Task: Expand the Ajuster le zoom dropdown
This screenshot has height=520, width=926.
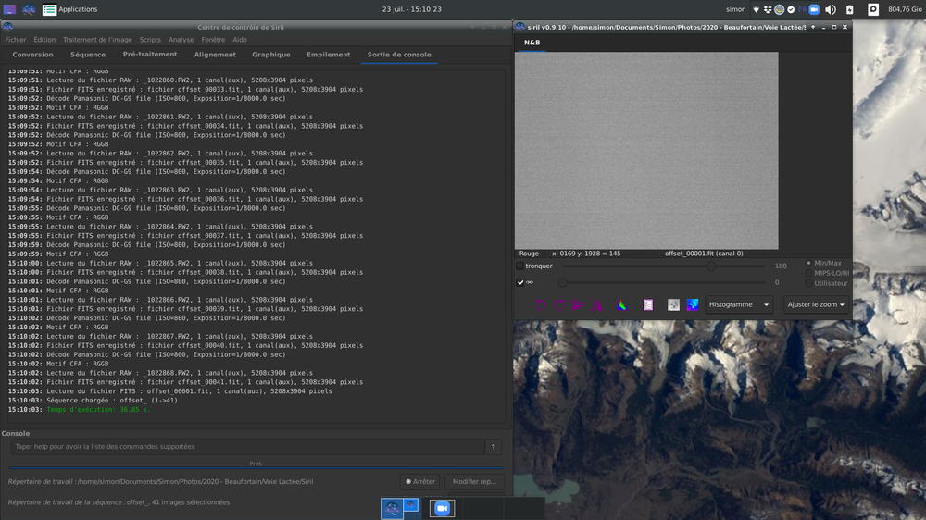Action: coord(816,304)
